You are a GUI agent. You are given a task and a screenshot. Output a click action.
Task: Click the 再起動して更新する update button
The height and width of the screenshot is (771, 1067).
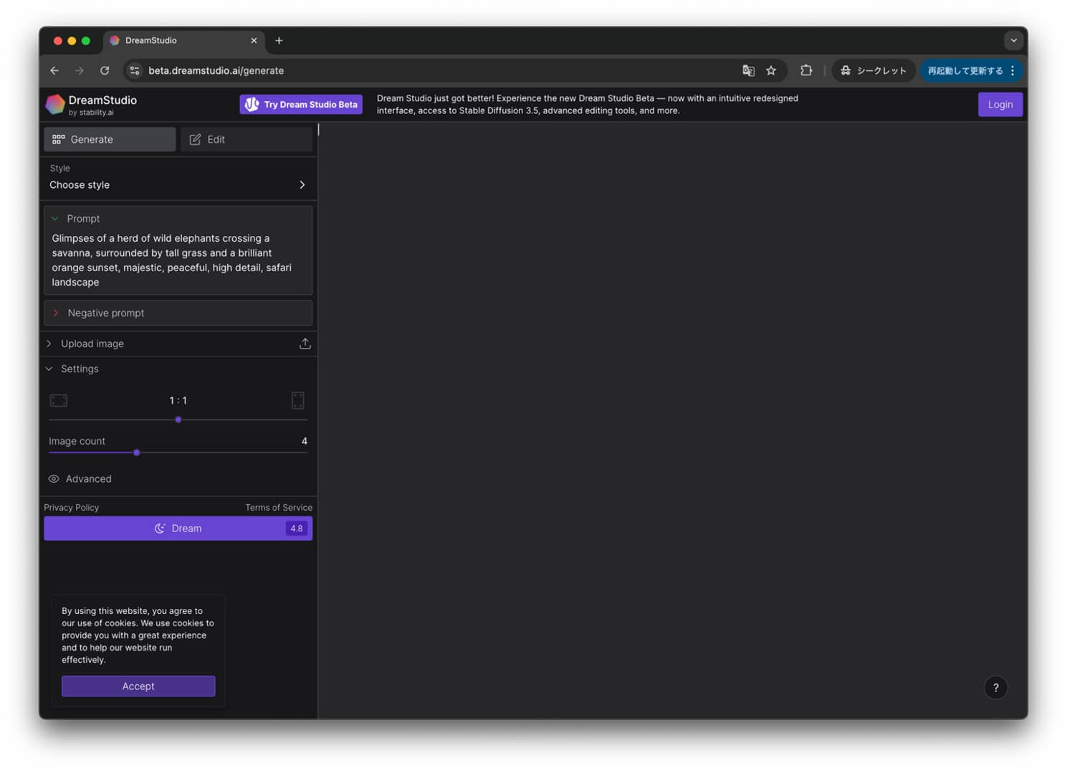965,70
